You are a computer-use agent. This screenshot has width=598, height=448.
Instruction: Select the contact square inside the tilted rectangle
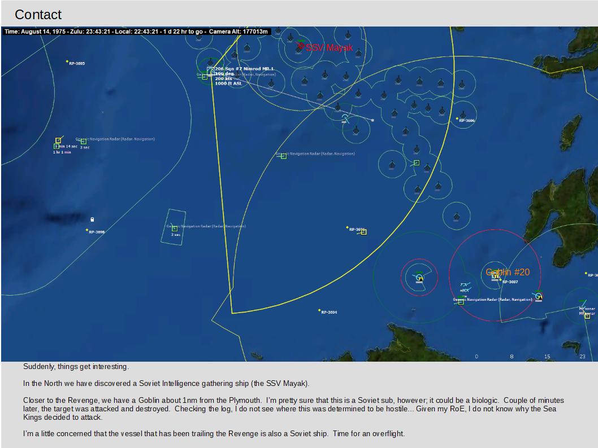point(174,229)
